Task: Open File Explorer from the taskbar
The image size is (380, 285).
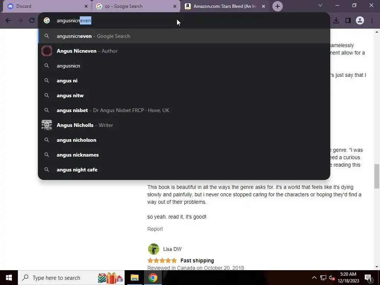Action: [134, 278]
